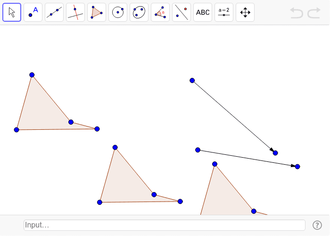Click the inner vertex of the middle polygon
The height and width of the screenshot is (236, 330).
[x=154, y=194]
